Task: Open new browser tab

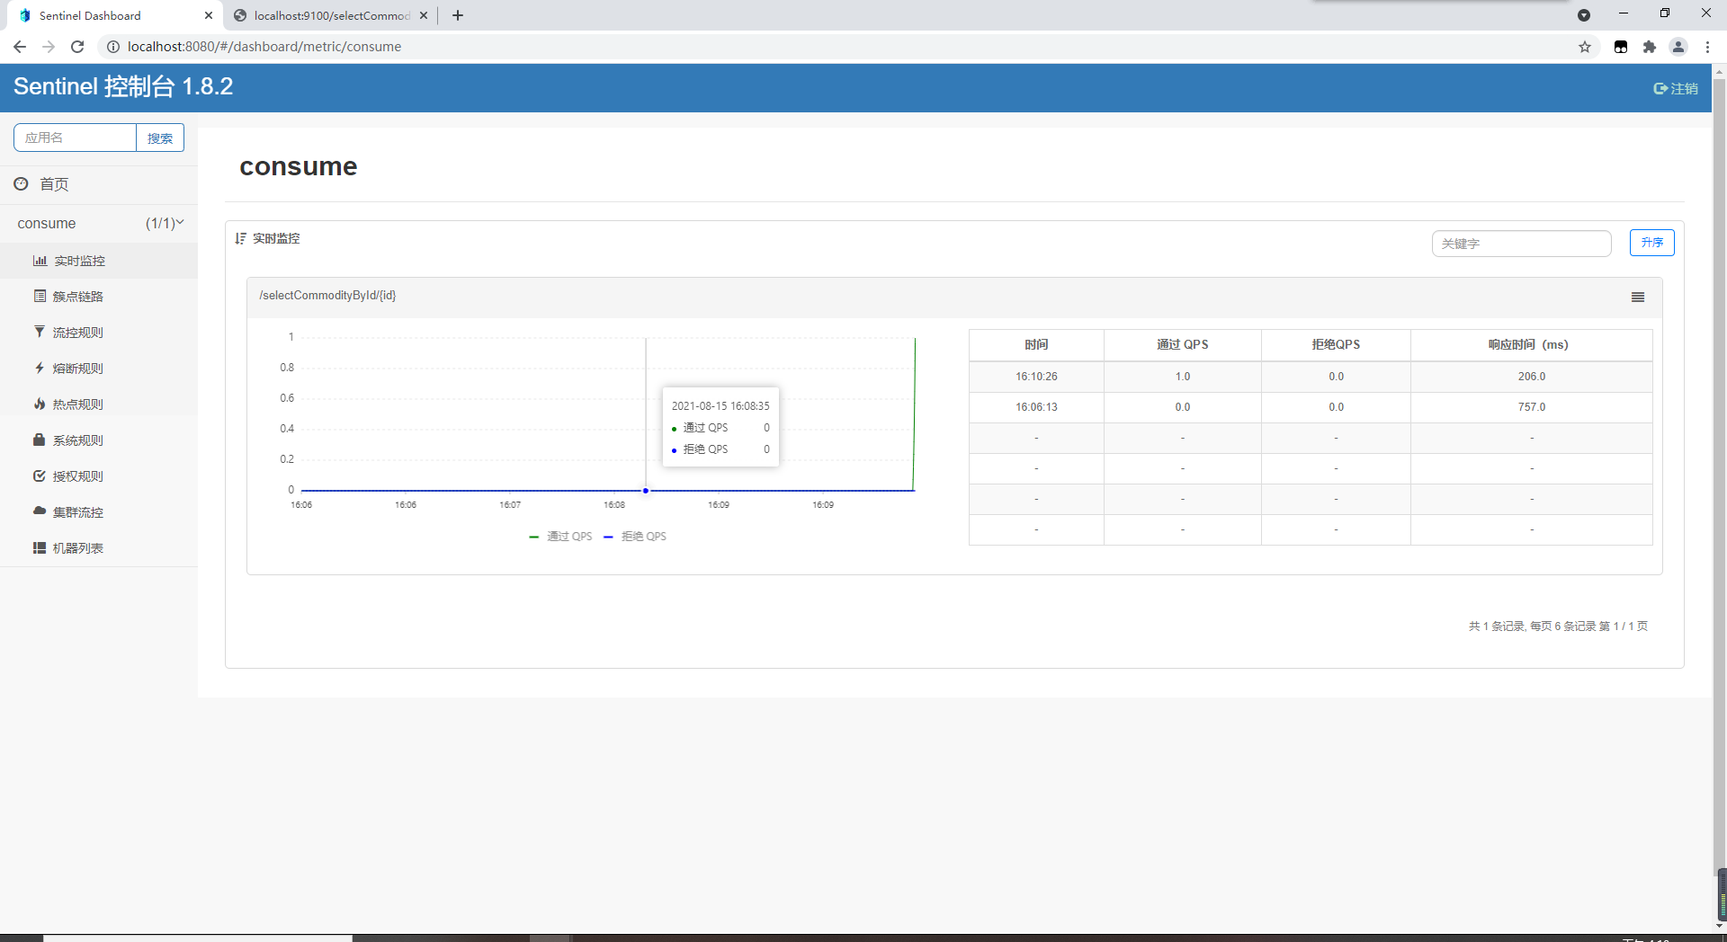Action: [x=458, y=15]
